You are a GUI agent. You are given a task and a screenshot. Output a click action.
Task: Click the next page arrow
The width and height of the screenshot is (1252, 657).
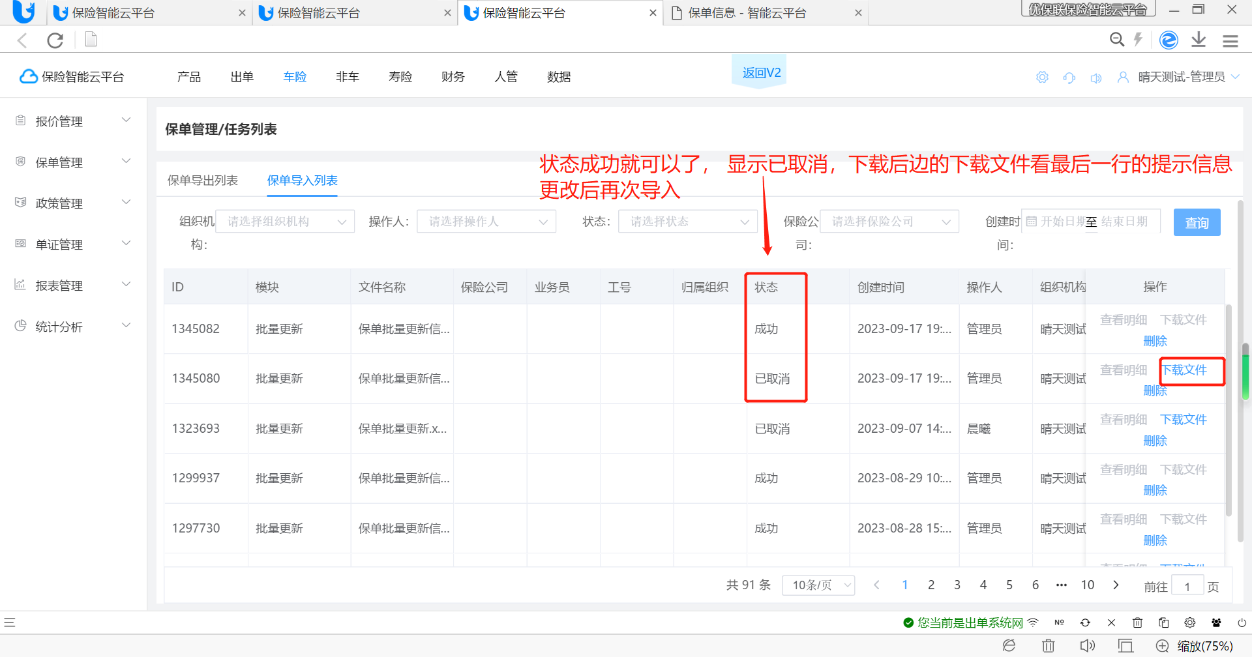click(1116, 585)
